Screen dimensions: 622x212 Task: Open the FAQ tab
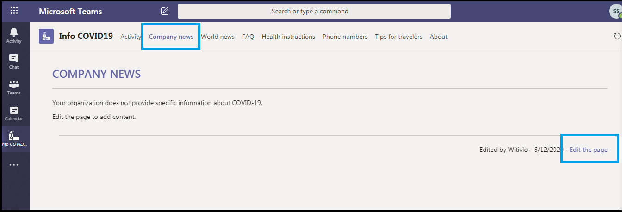click(x=248, y=37)
